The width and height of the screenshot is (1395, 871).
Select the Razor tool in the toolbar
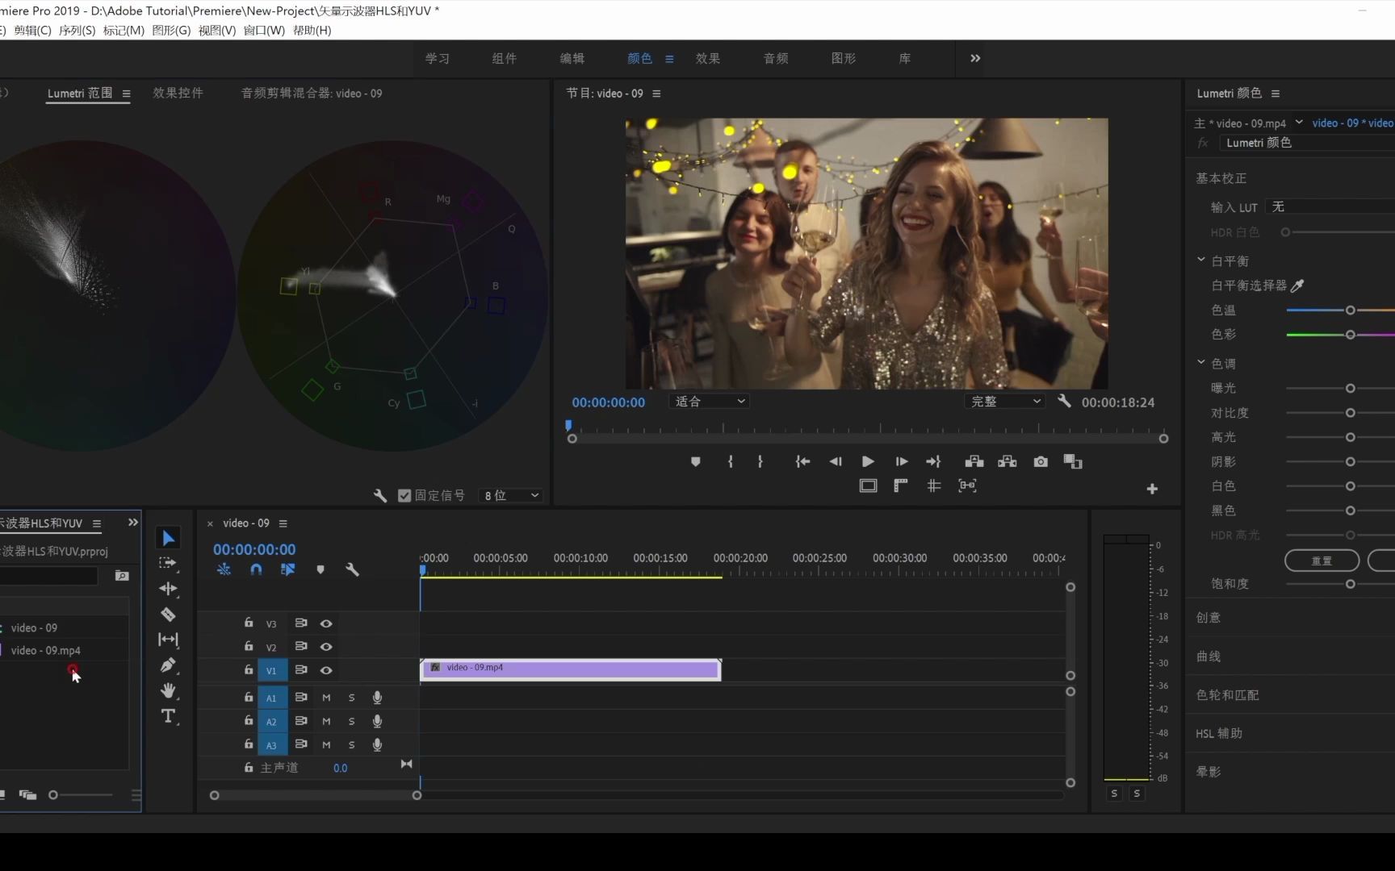click(x=168, y=615)
